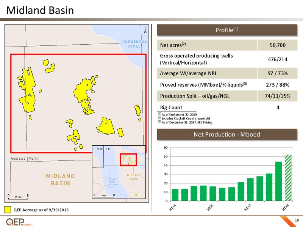The image size is (303, 227).
Task: Click the Andrews county label
Action: (x=18, y=158)
